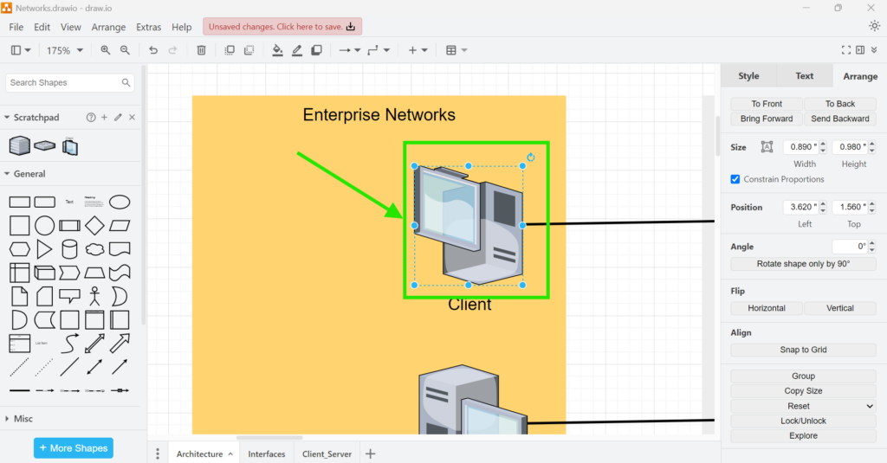Edit Scratchpad with pencil icon
Image resolution: width=887 pixels, height=463 pixels.
[118, 117]
